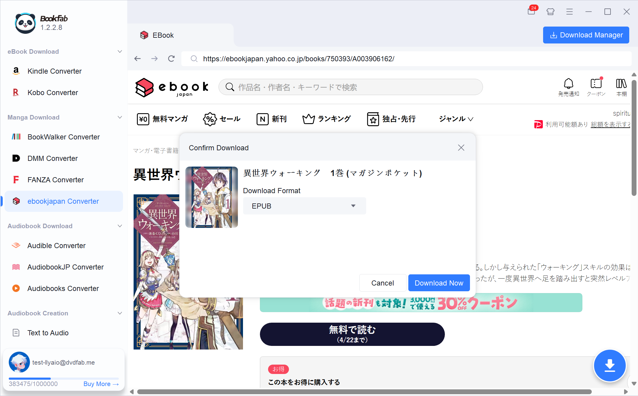The width and height of the screenshot is (638, 396).
Task: Open the Buy More link
Action: (x=101, y=384)
